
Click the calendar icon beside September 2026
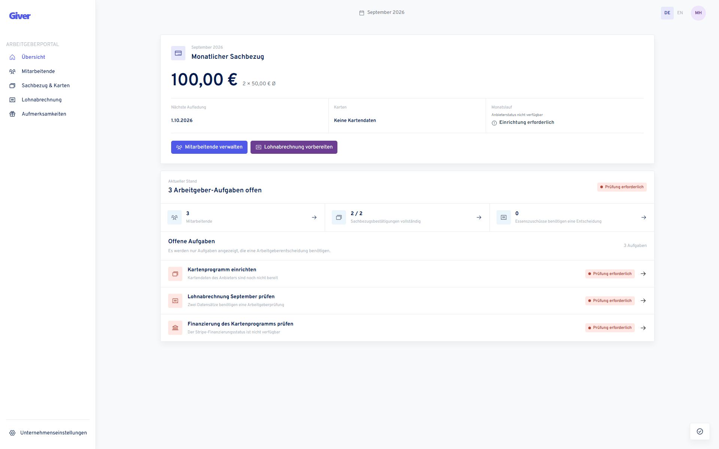pyautogui.click(x=362, y=13)
